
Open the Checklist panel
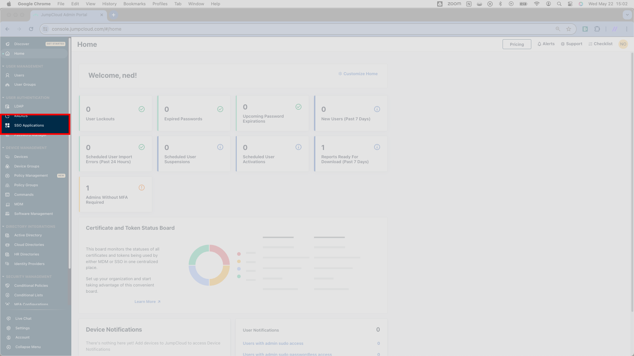pyautogui.click(x=601, y=44)
